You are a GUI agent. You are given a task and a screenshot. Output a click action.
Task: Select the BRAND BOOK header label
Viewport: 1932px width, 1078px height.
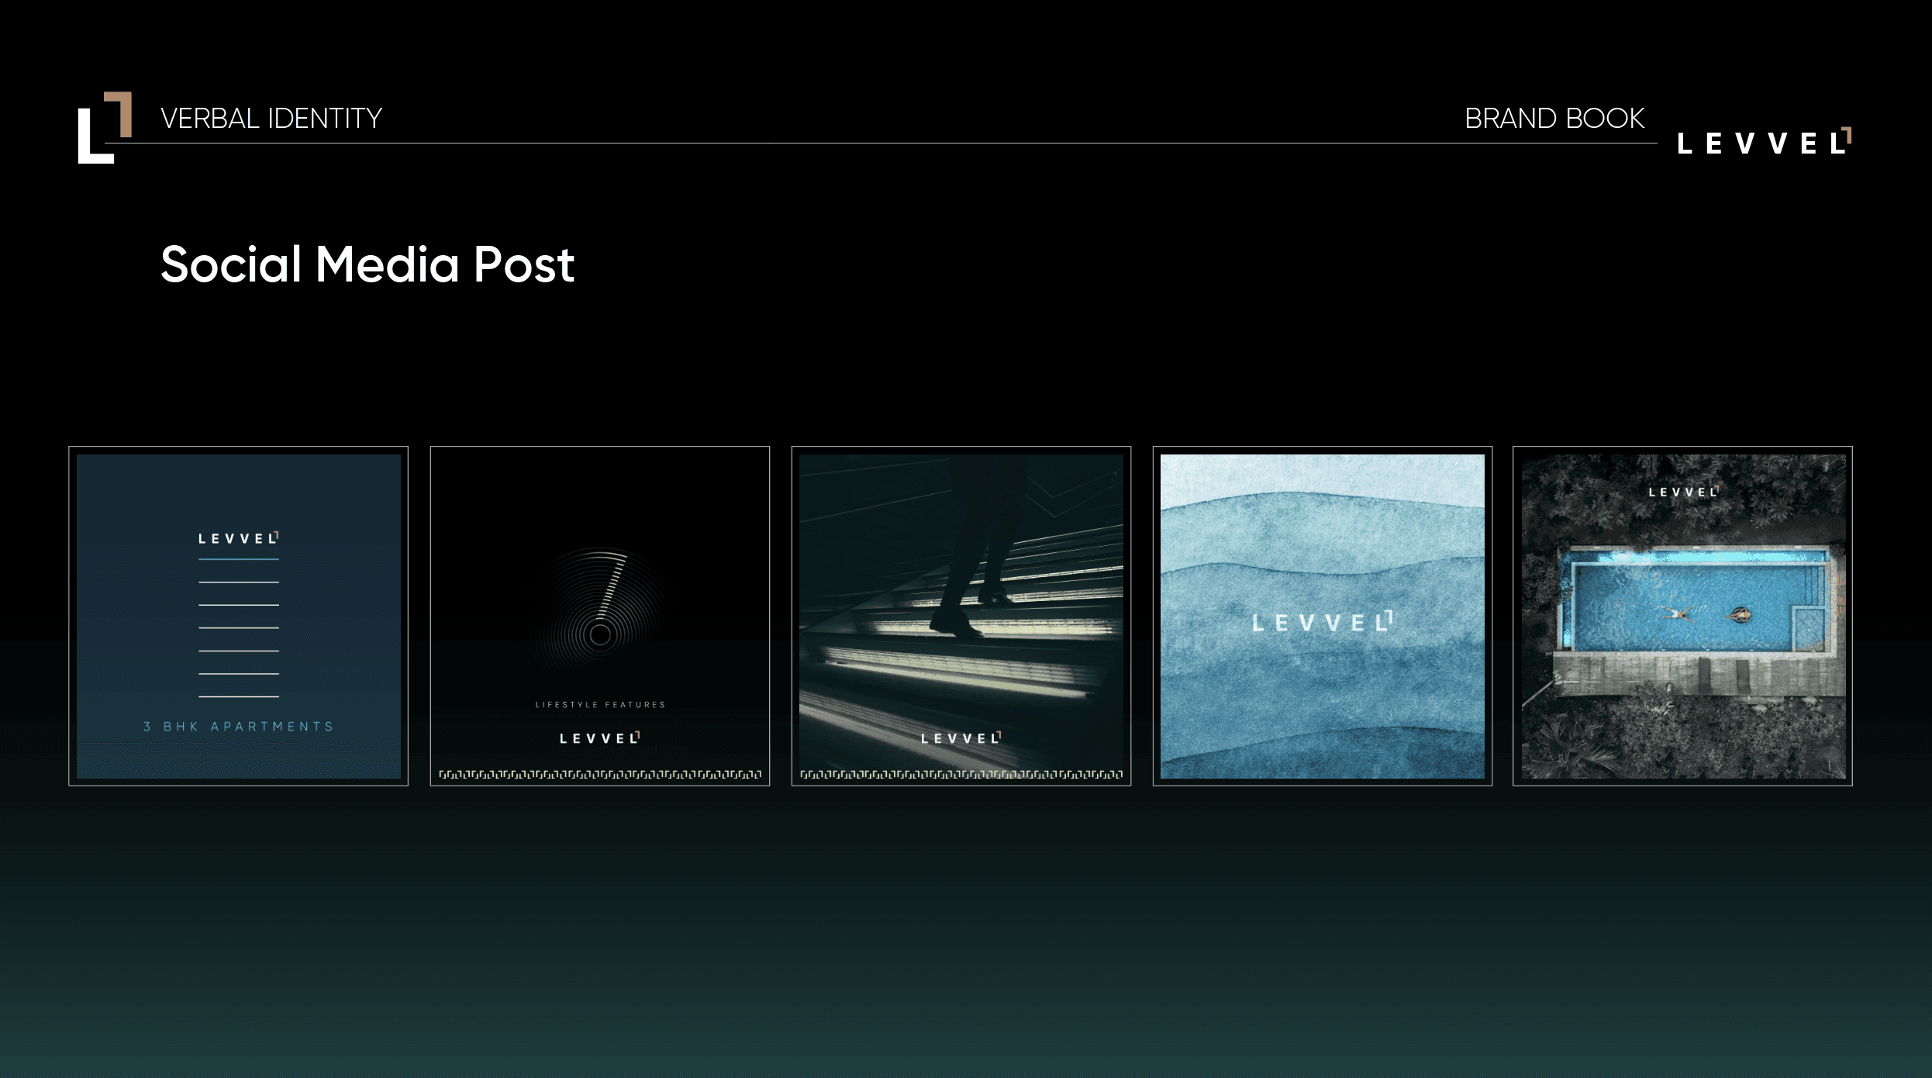point(1554,119)
